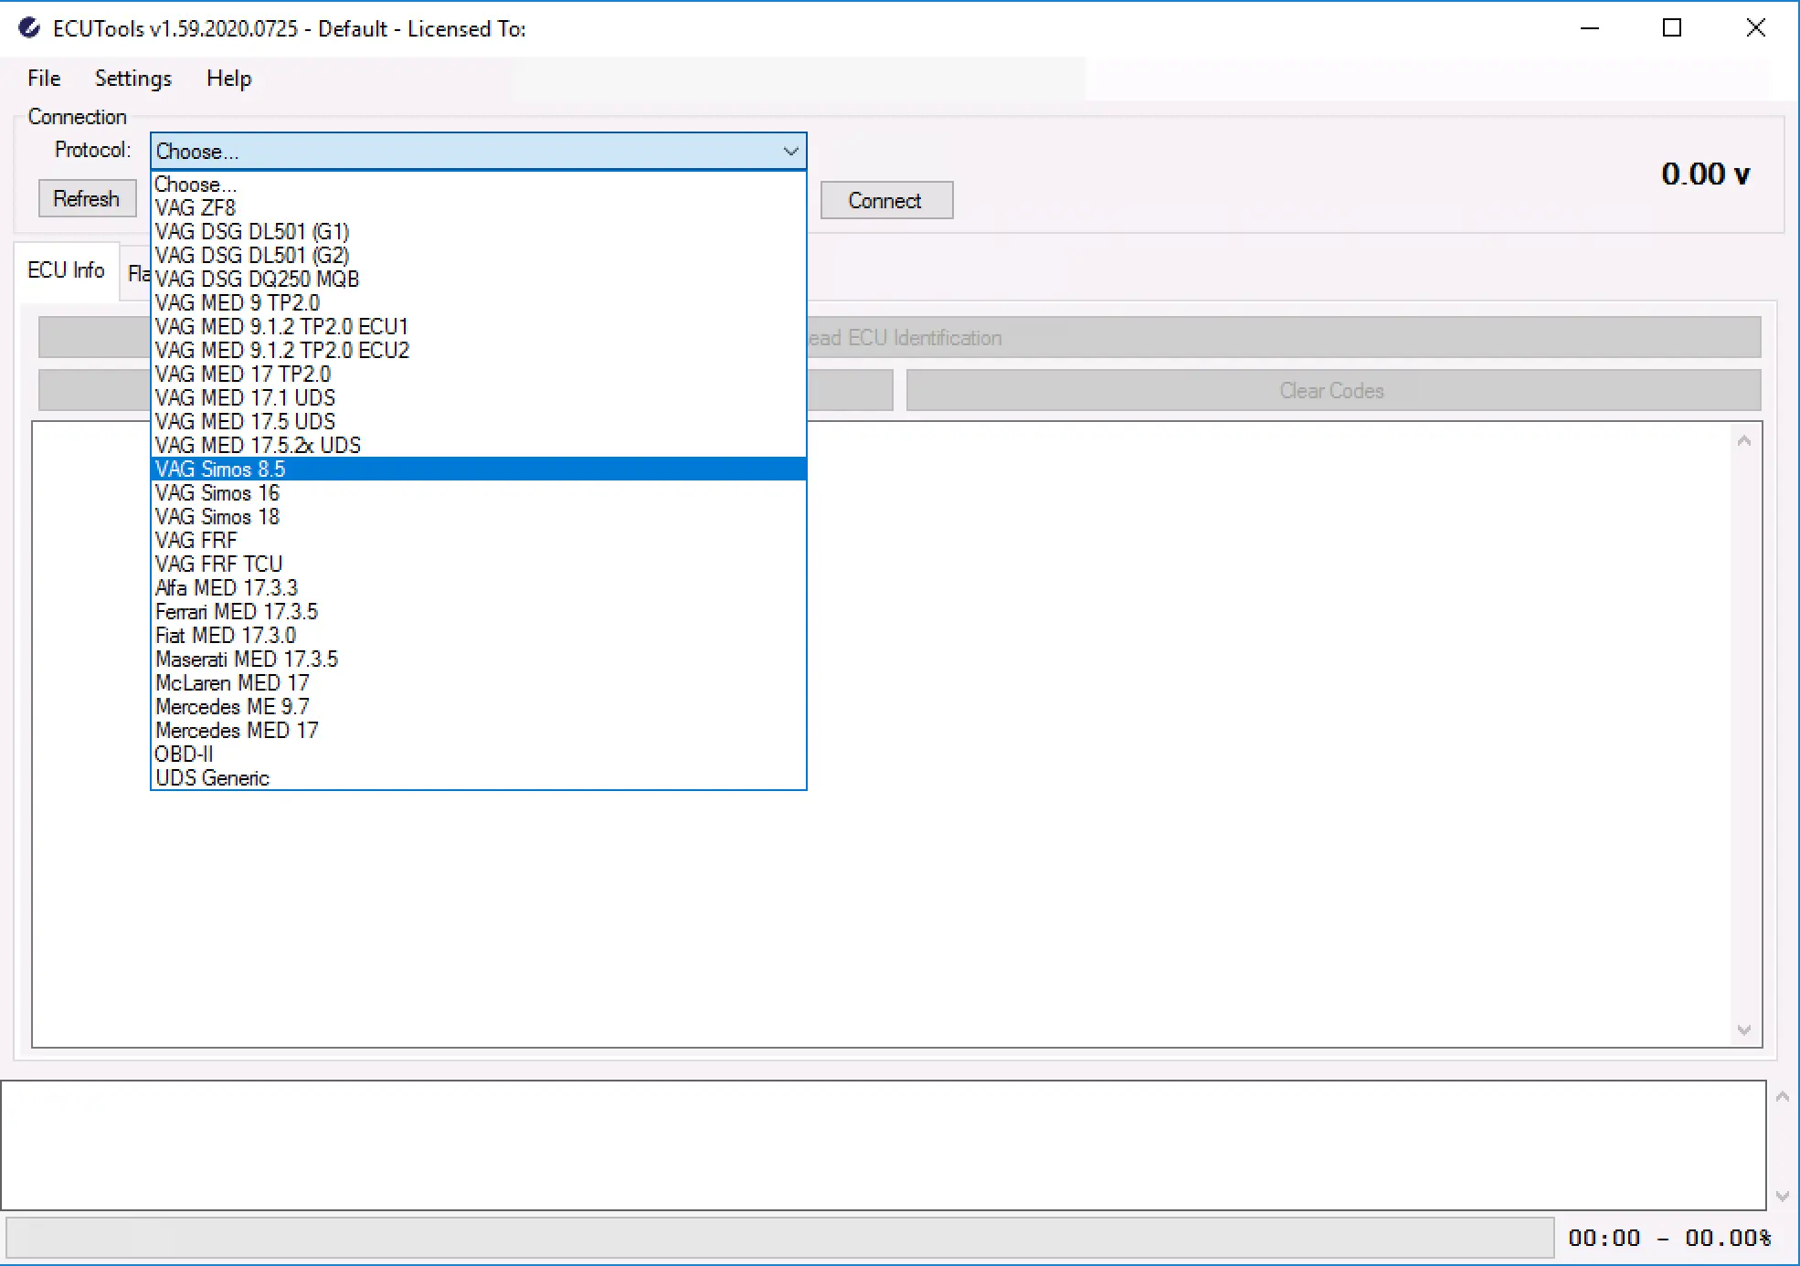Switch to the ECU Info tab
Image resolution: width=1800 pixels, height=1266 pixels.
click(x=66, y=270)
